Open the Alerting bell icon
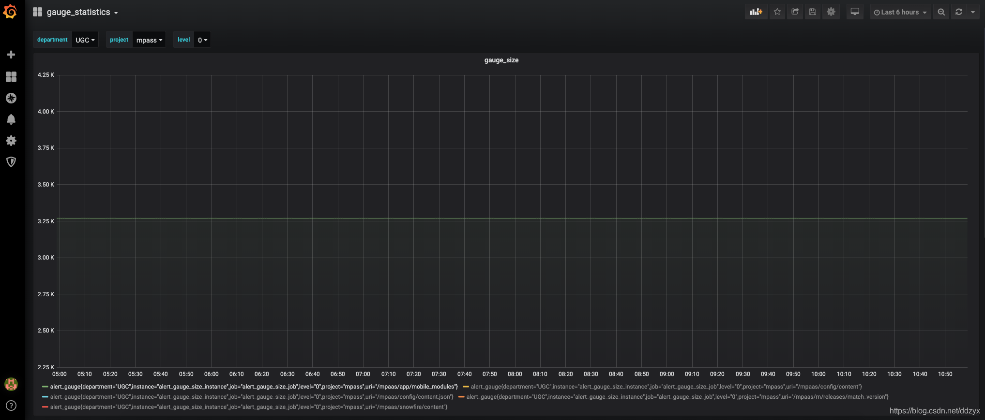 [11, 119]
